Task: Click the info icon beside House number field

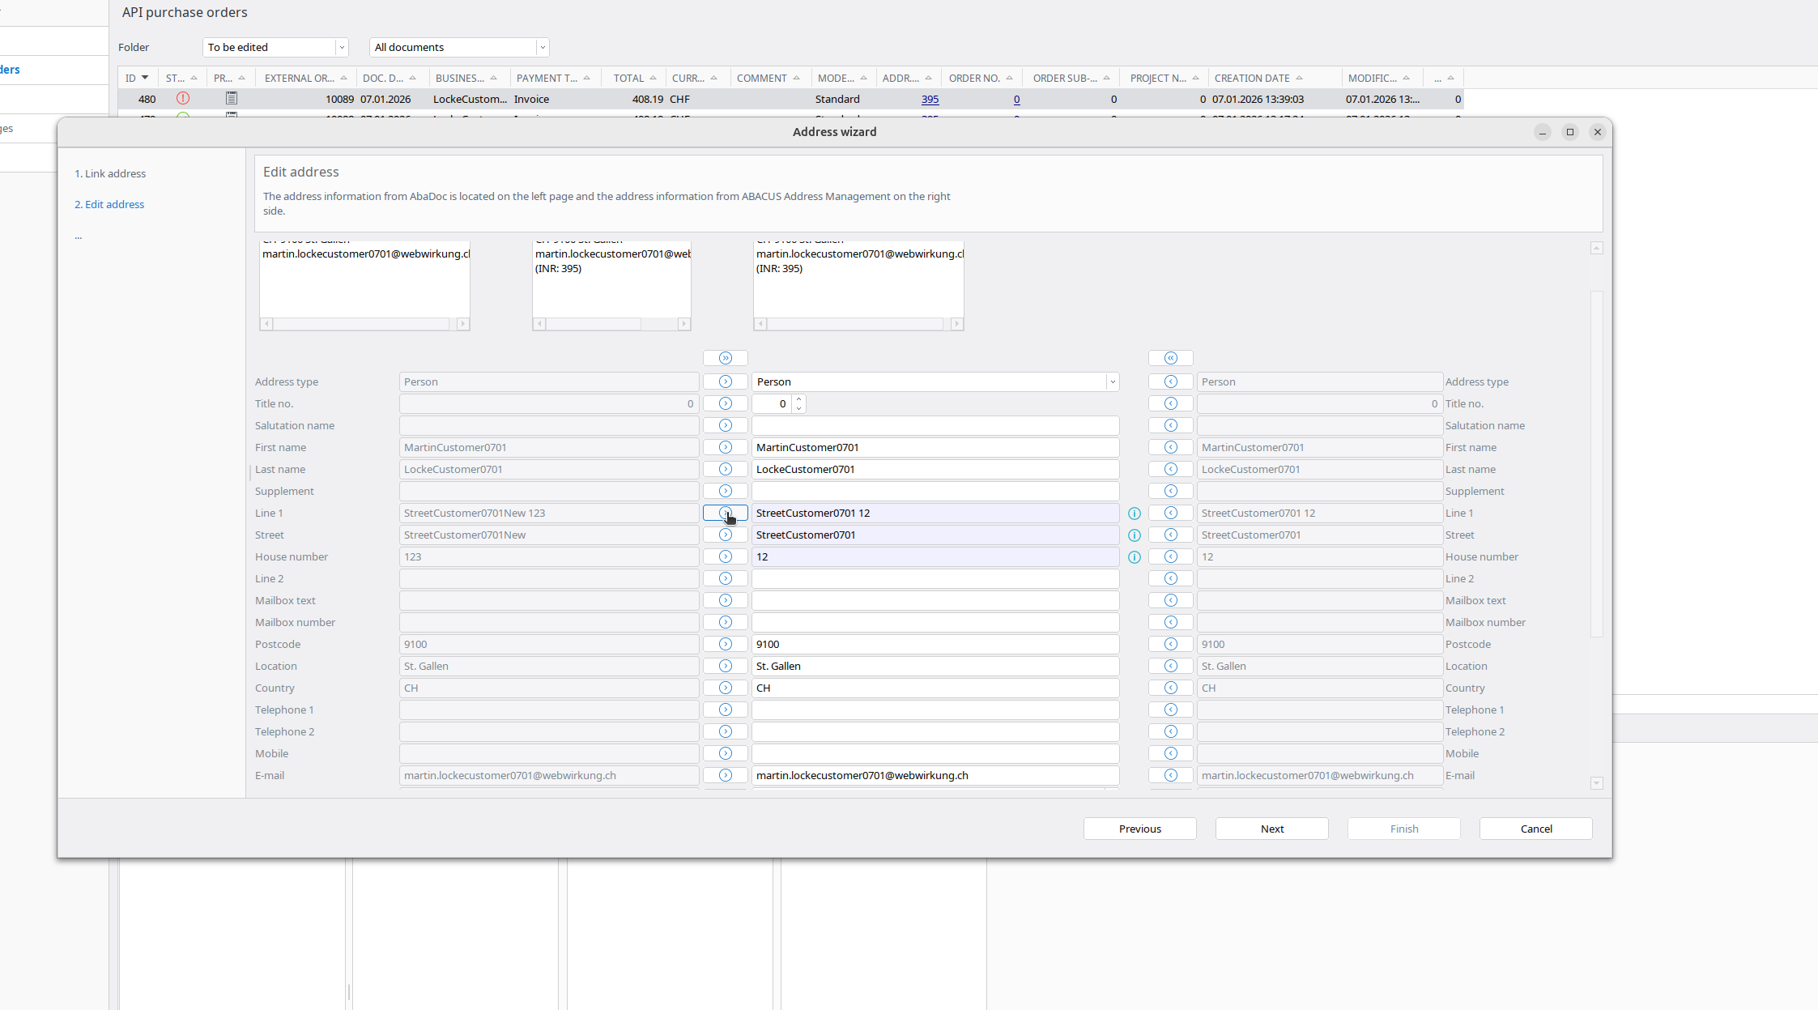Action: coord(1134,556)
